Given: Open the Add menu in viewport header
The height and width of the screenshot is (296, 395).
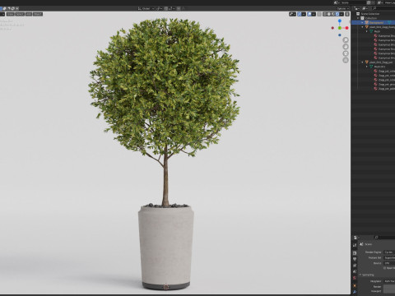Looking at the screenshot, I should (29, 14).
